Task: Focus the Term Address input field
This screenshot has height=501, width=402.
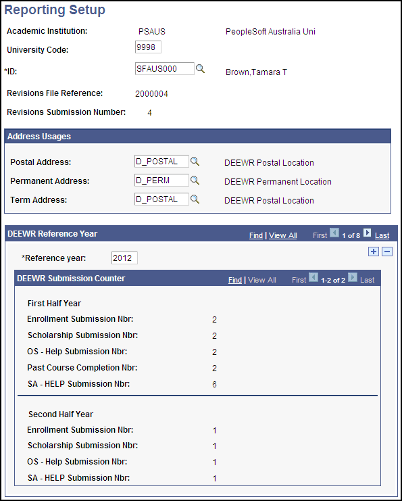Action: pos(161,199)
